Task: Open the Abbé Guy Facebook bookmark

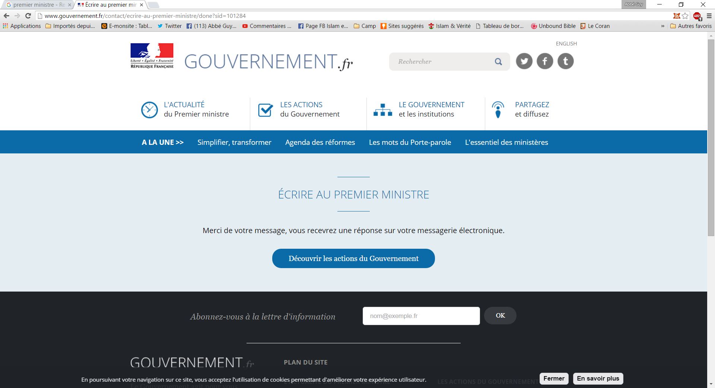Action: pos(212,26)
